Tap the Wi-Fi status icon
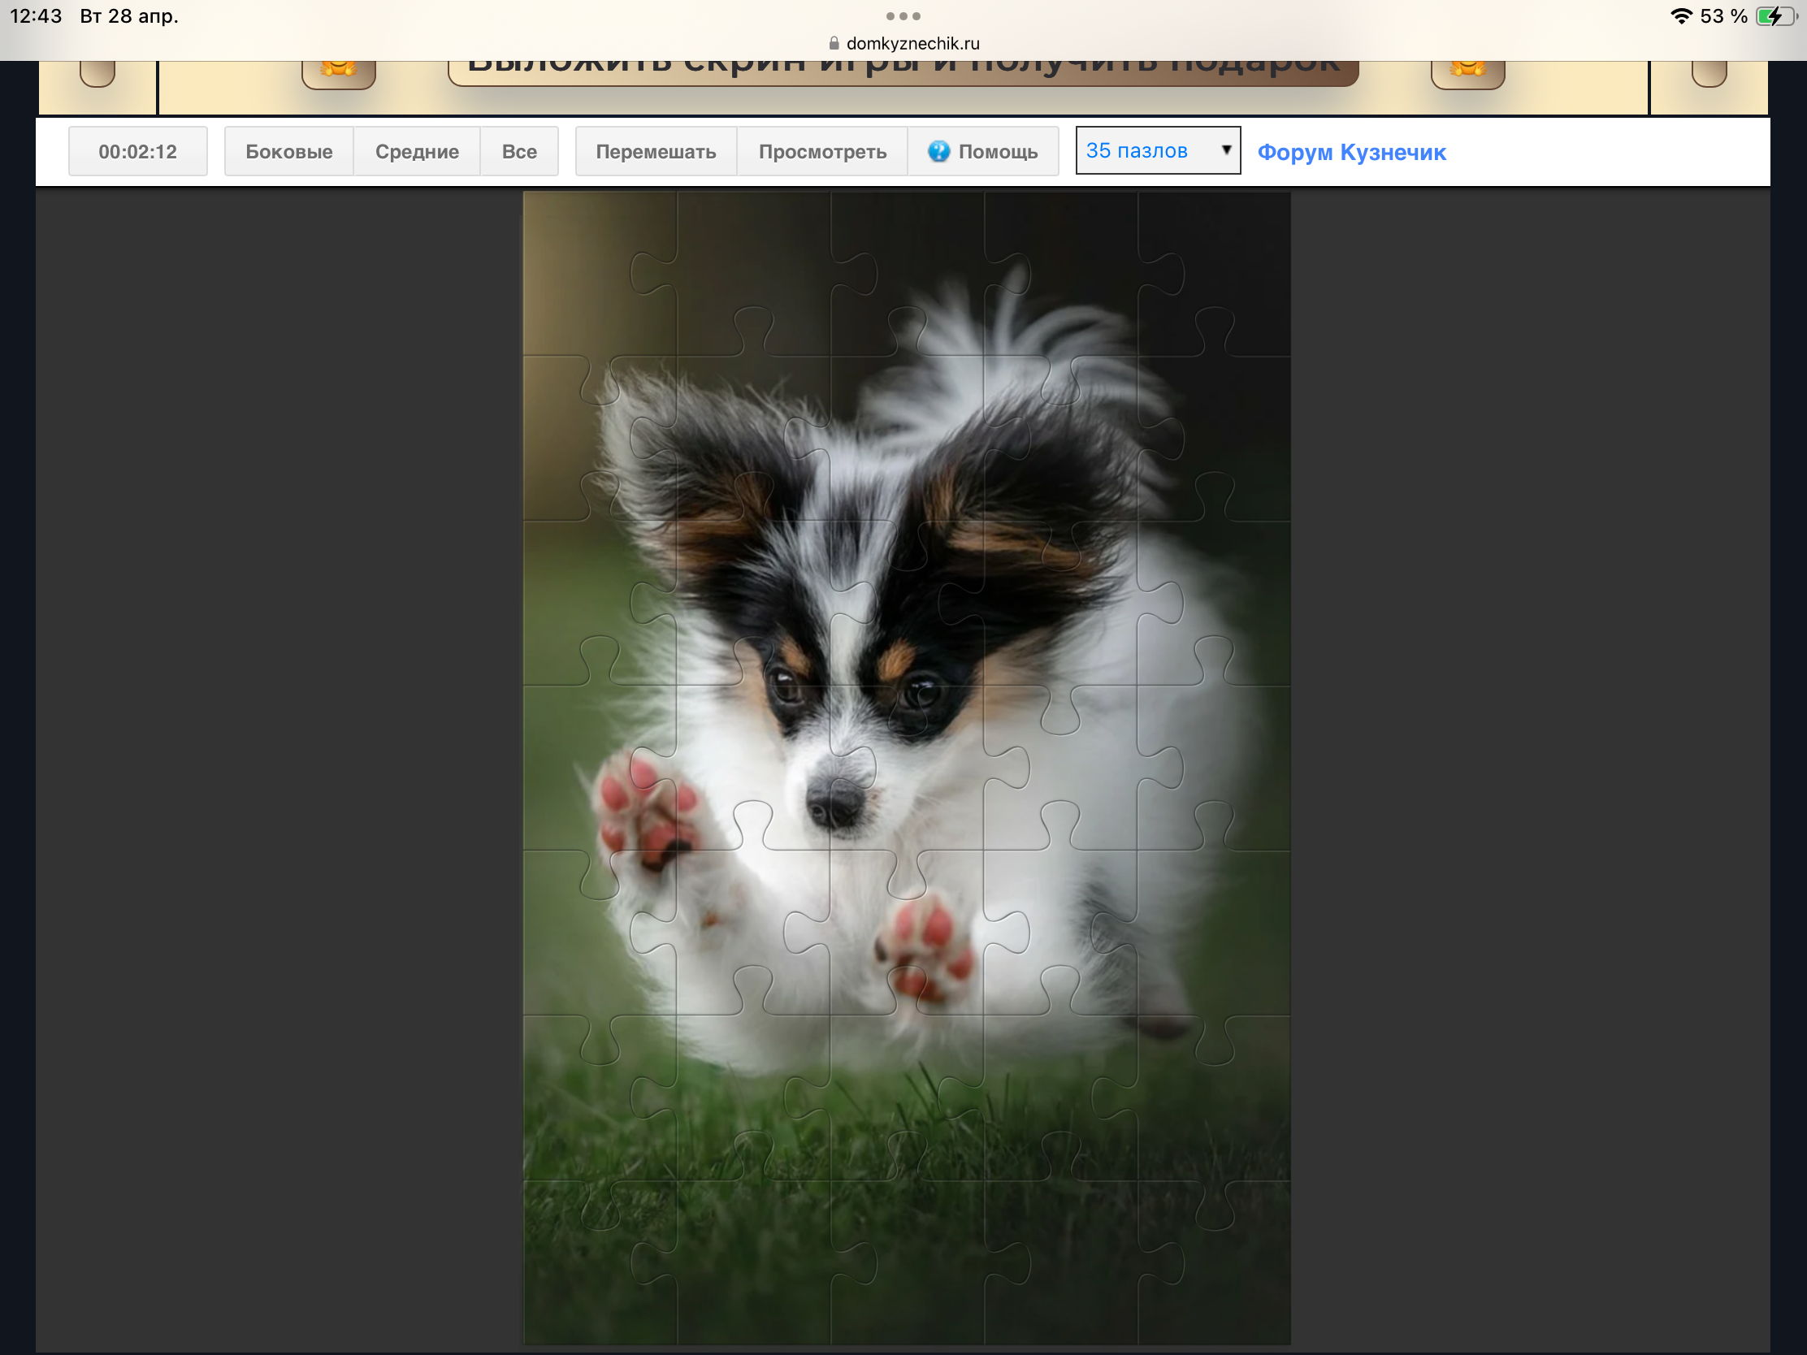 pyautogui.click(x=1680, y=16)
